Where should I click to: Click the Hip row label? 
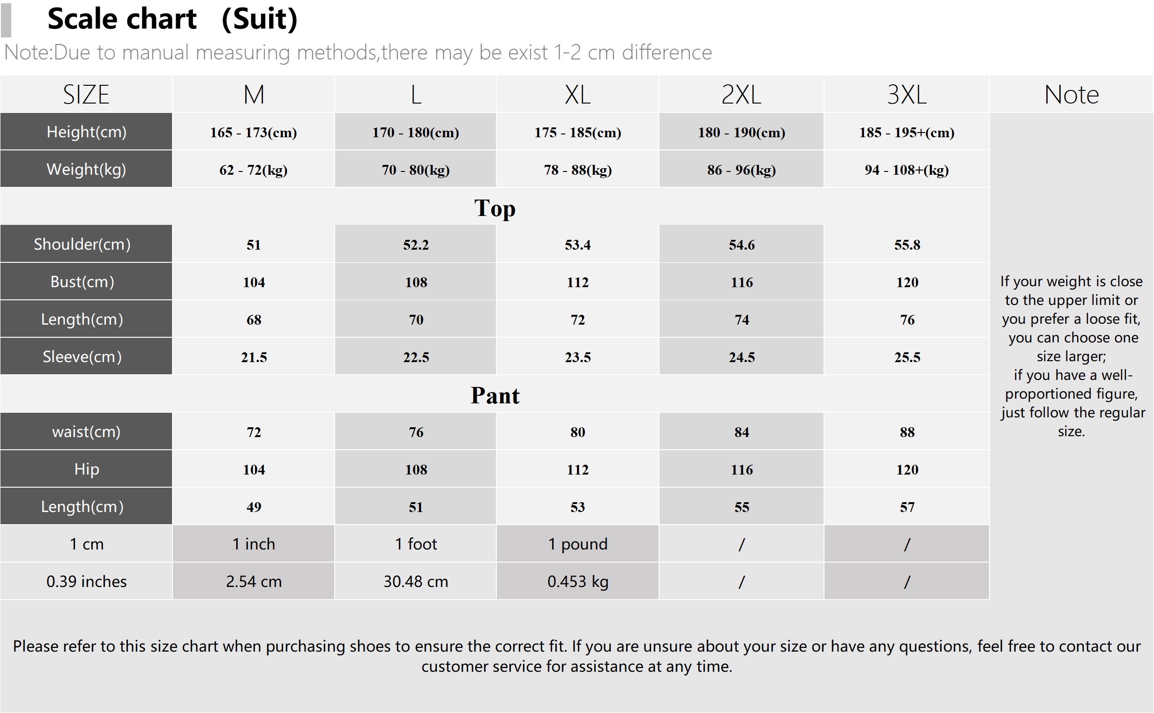click(x=86, y=469)
